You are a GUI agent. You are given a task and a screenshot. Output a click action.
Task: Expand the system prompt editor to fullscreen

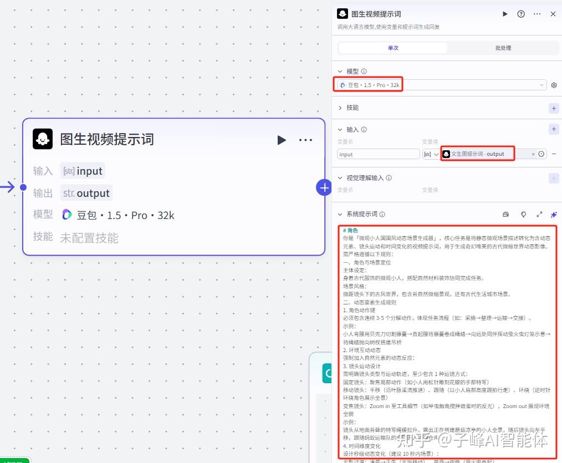(x=539, y=214)
